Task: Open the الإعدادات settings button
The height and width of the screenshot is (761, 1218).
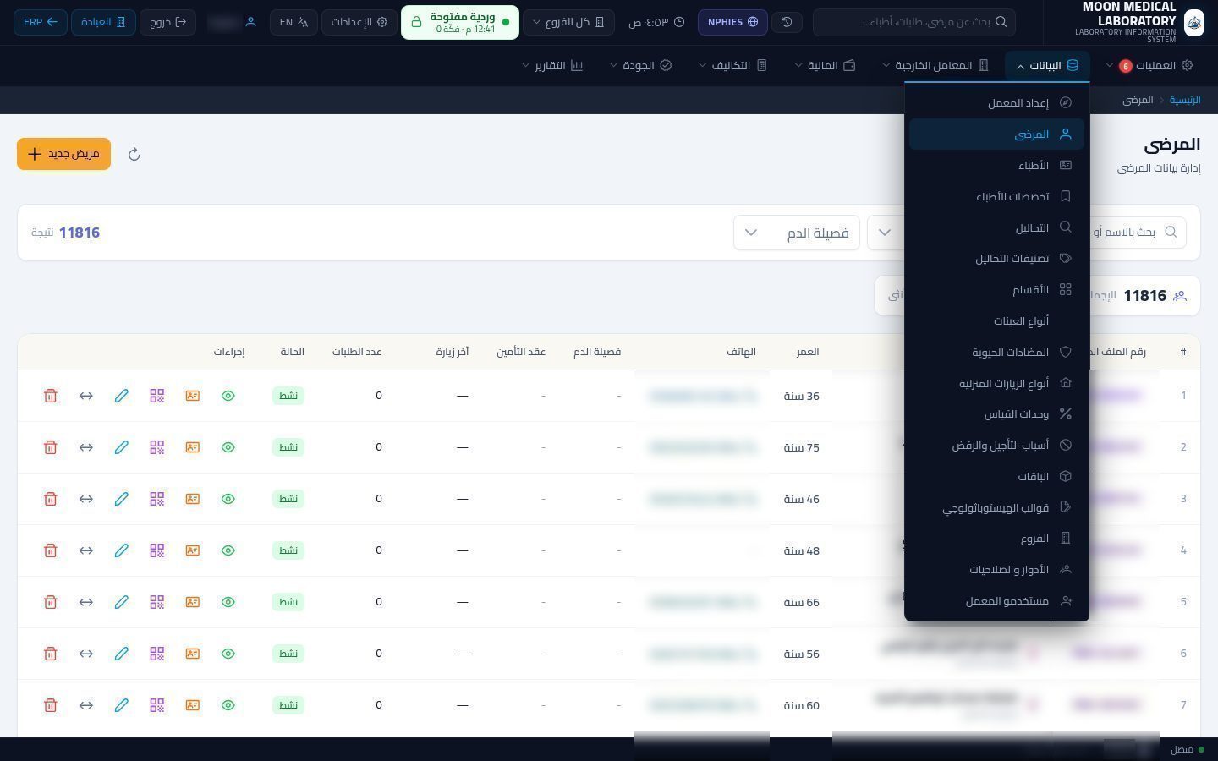Action: tap(360, 22)
